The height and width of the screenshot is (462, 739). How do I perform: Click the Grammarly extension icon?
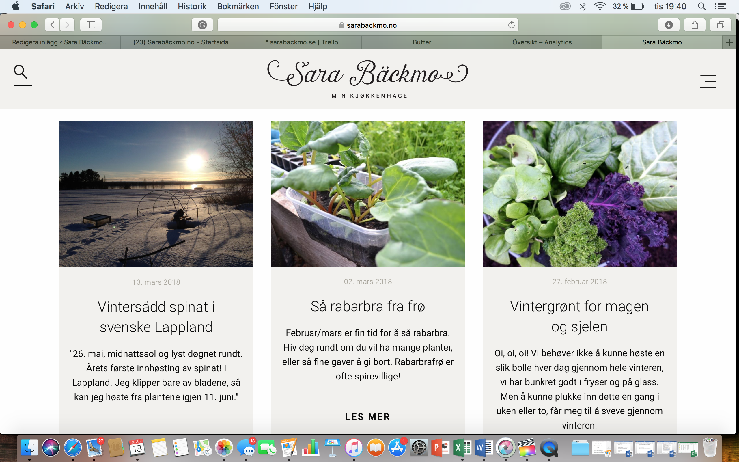tap(202, 25)
